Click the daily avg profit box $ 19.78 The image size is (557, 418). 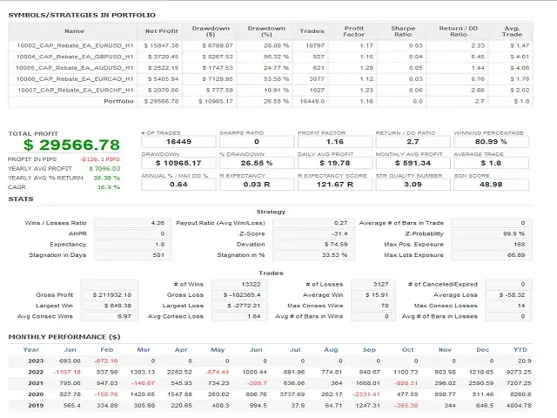pos(334,163)
